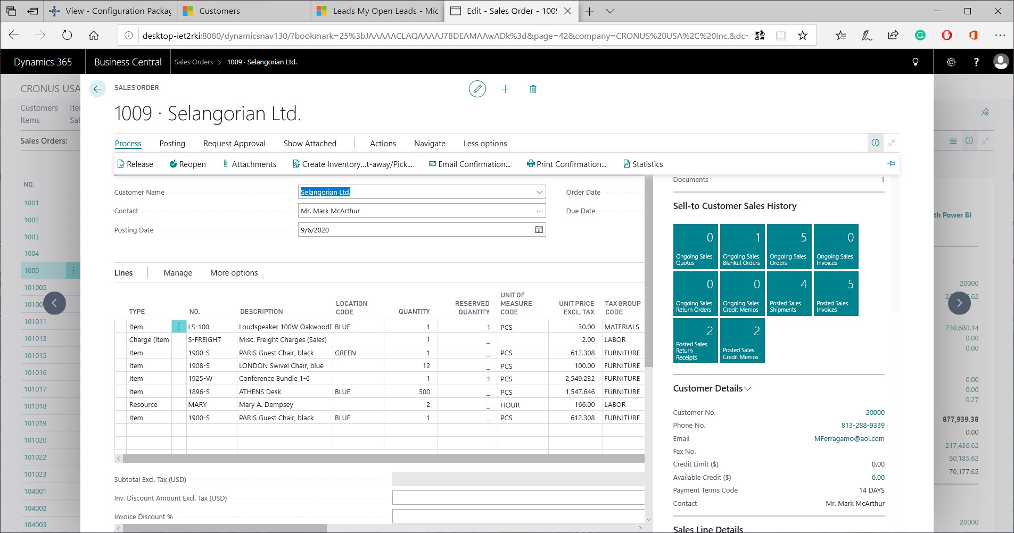Delete the sales order using trash icon
The height and width of the screenshot is (533, 1014).
(533, 89)
